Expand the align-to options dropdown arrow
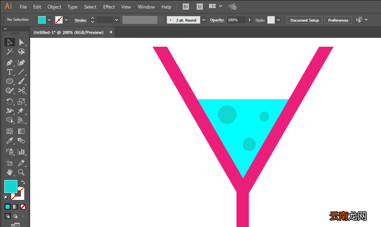 pyautogui.click(x=366, y=20)
